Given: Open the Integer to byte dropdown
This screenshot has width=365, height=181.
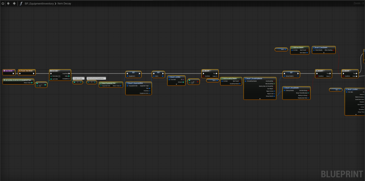Looking at the screenshot, I should tap(78, 78).
